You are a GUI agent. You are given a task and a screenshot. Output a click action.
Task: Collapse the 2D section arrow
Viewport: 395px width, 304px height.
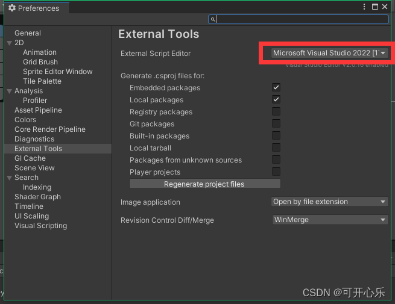(x=9, y=43)
